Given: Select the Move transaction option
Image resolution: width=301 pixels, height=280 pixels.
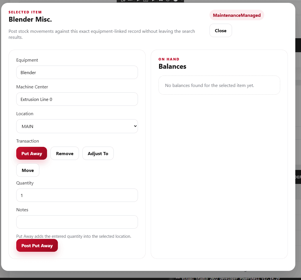Looking at the screenshot, I should click(x=28, y=170).
